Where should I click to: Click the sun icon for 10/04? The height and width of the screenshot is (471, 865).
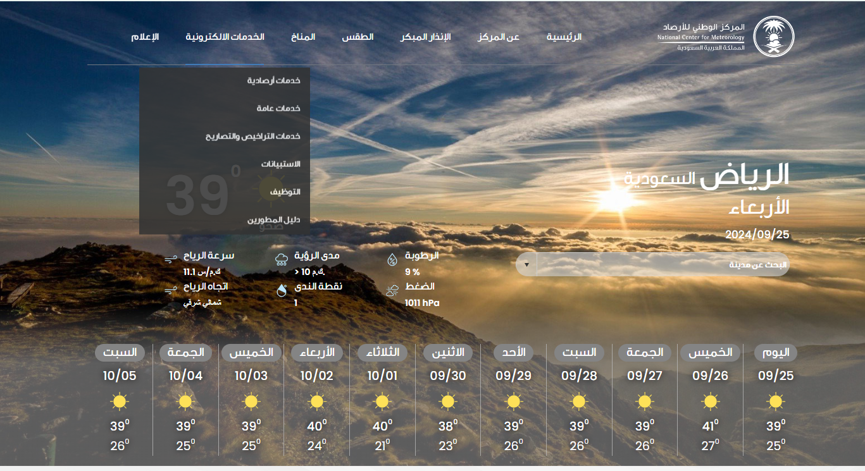click(x=185, y=401)
